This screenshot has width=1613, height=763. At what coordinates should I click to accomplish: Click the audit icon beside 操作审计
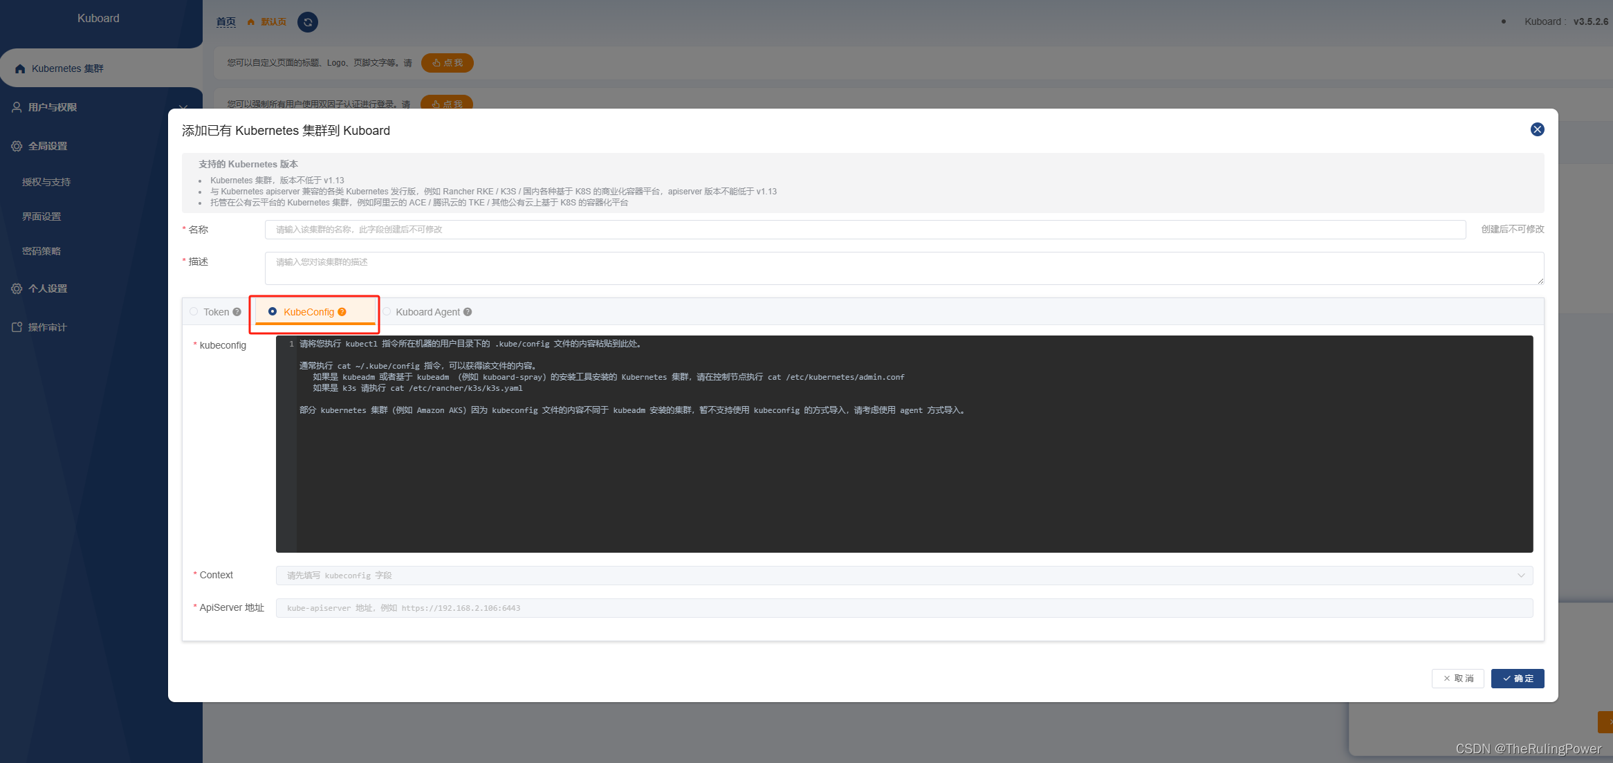pyautogui.click(x=17, y=327)
